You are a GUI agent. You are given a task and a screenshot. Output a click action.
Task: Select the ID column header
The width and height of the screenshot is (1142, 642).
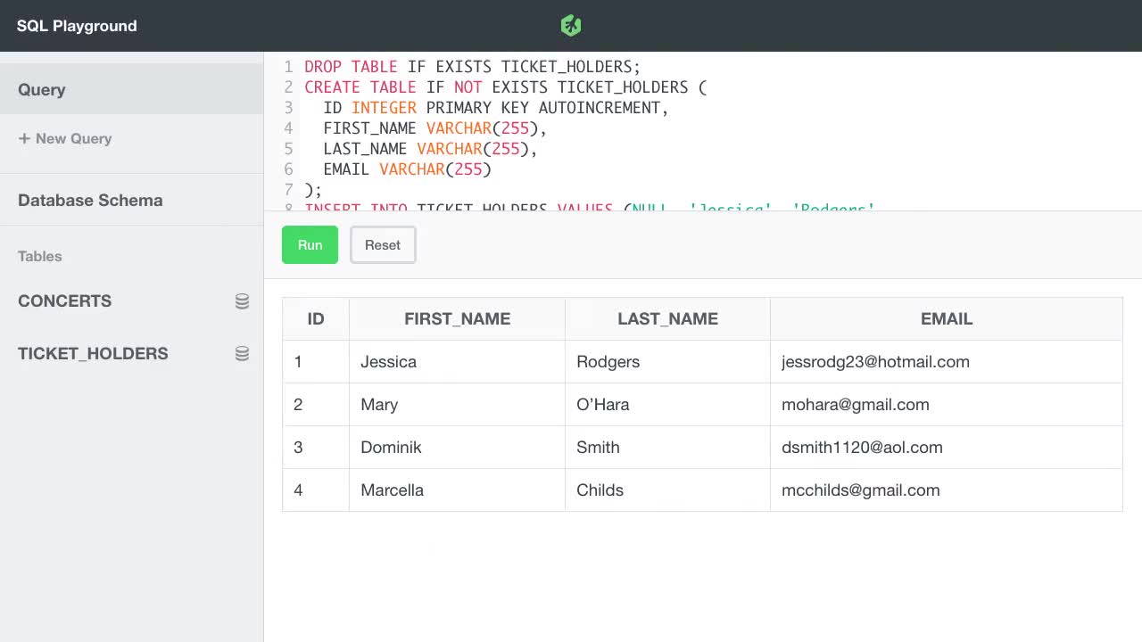coord(315,318)
